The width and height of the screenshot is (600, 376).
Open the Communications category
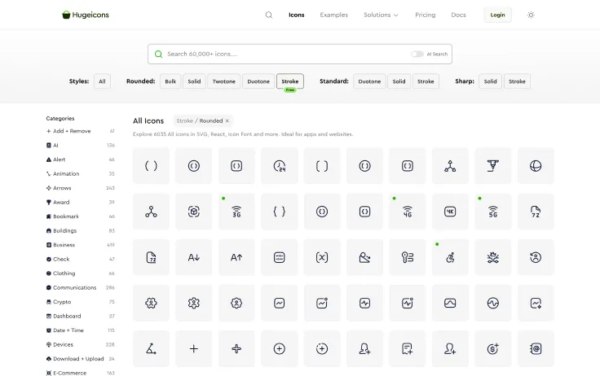[x=81, y=288]
